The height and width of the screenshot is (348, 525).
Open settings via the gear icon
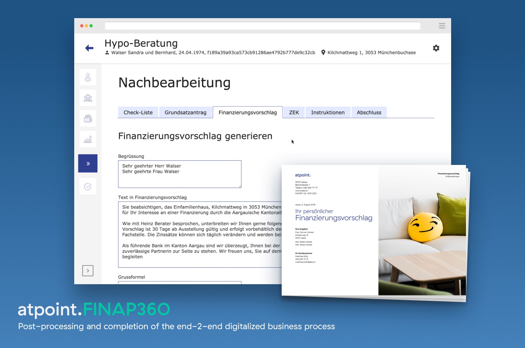tap(436, 48)
